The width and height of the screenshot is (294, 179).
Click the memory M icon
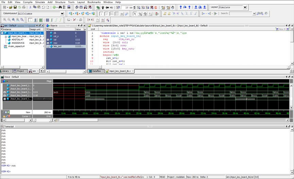pyautogui.click(x=69, y=7)
